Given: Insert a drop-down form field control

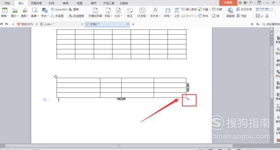Looking at the screenshot, I should click(267, 9).
